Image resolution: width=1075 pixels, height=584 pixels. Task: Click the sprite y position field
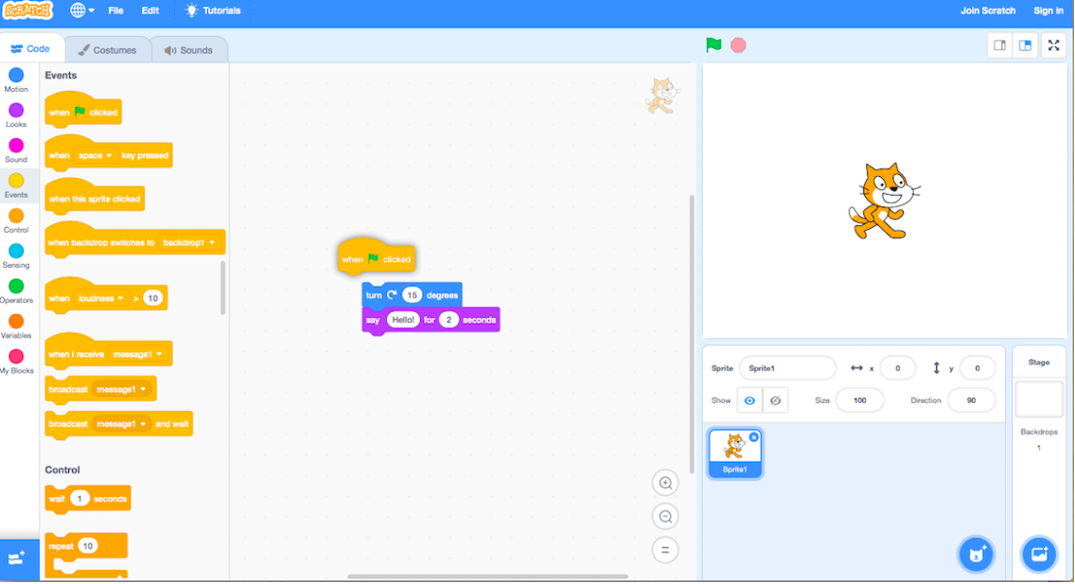[x=977, y=368]
